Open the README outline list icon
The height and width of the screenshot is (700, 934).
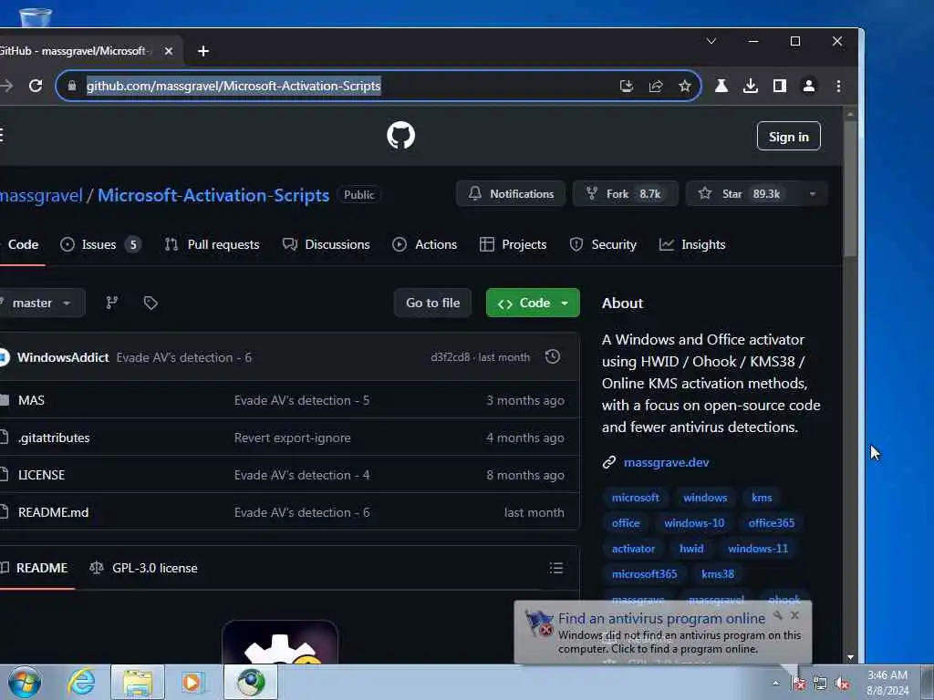point(555,568)
